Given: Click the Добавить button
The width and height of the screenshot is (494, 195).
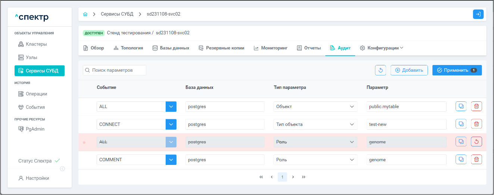Looking at the screenshot, I should (x=409, y=70).
